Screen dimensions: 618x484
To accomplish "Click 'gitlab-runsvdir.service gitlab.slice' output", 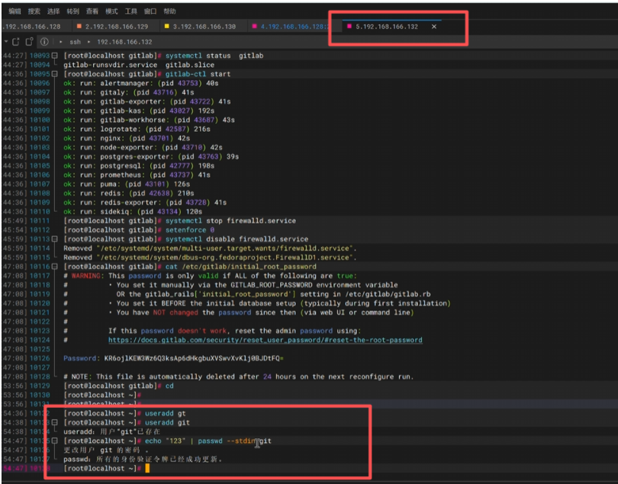I will (139, 65).
